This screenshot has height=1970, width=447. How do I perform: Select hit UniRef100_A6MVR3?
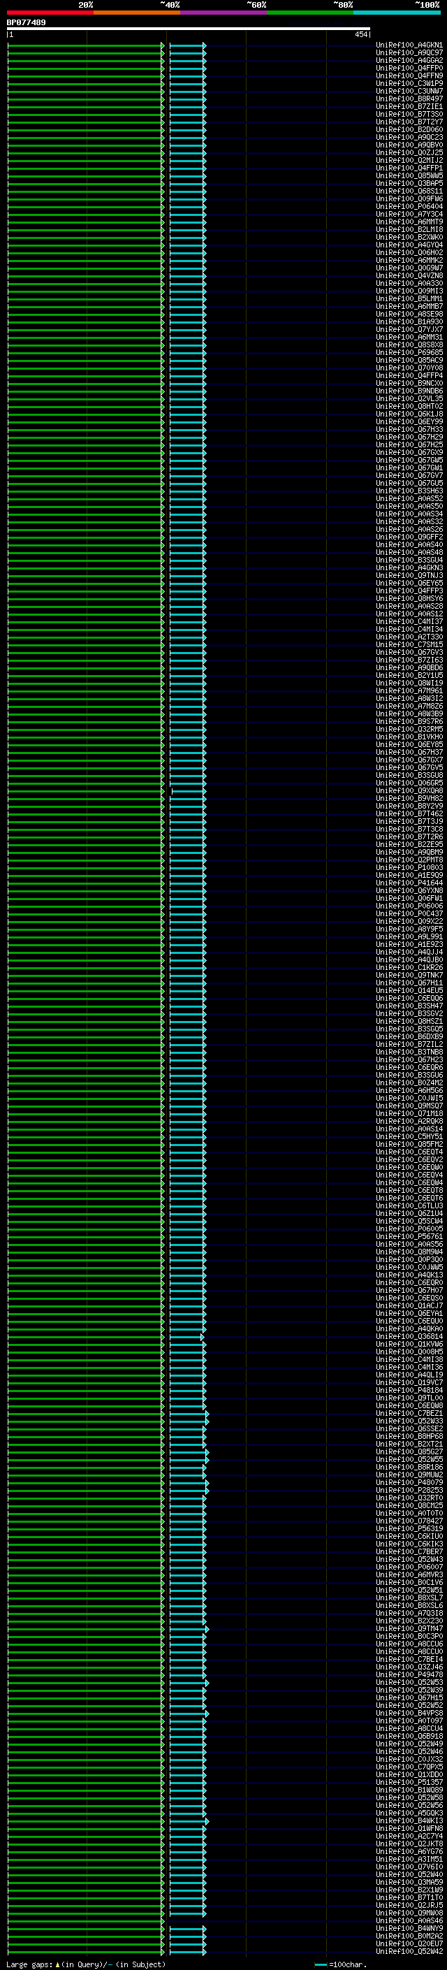click(x=409, y=1574)
